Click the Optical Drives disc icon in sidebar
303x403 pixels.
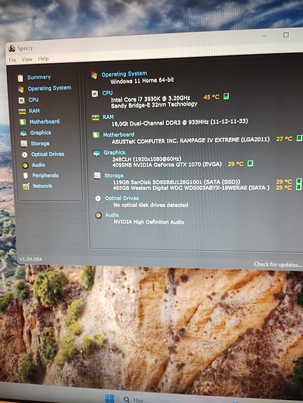(24, 155)
